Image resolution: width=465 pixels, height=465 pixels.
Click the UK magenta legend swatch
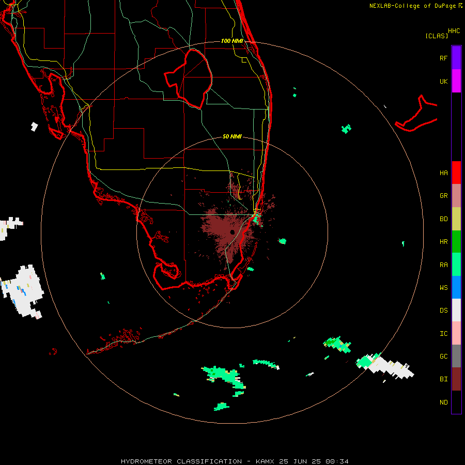456,81
